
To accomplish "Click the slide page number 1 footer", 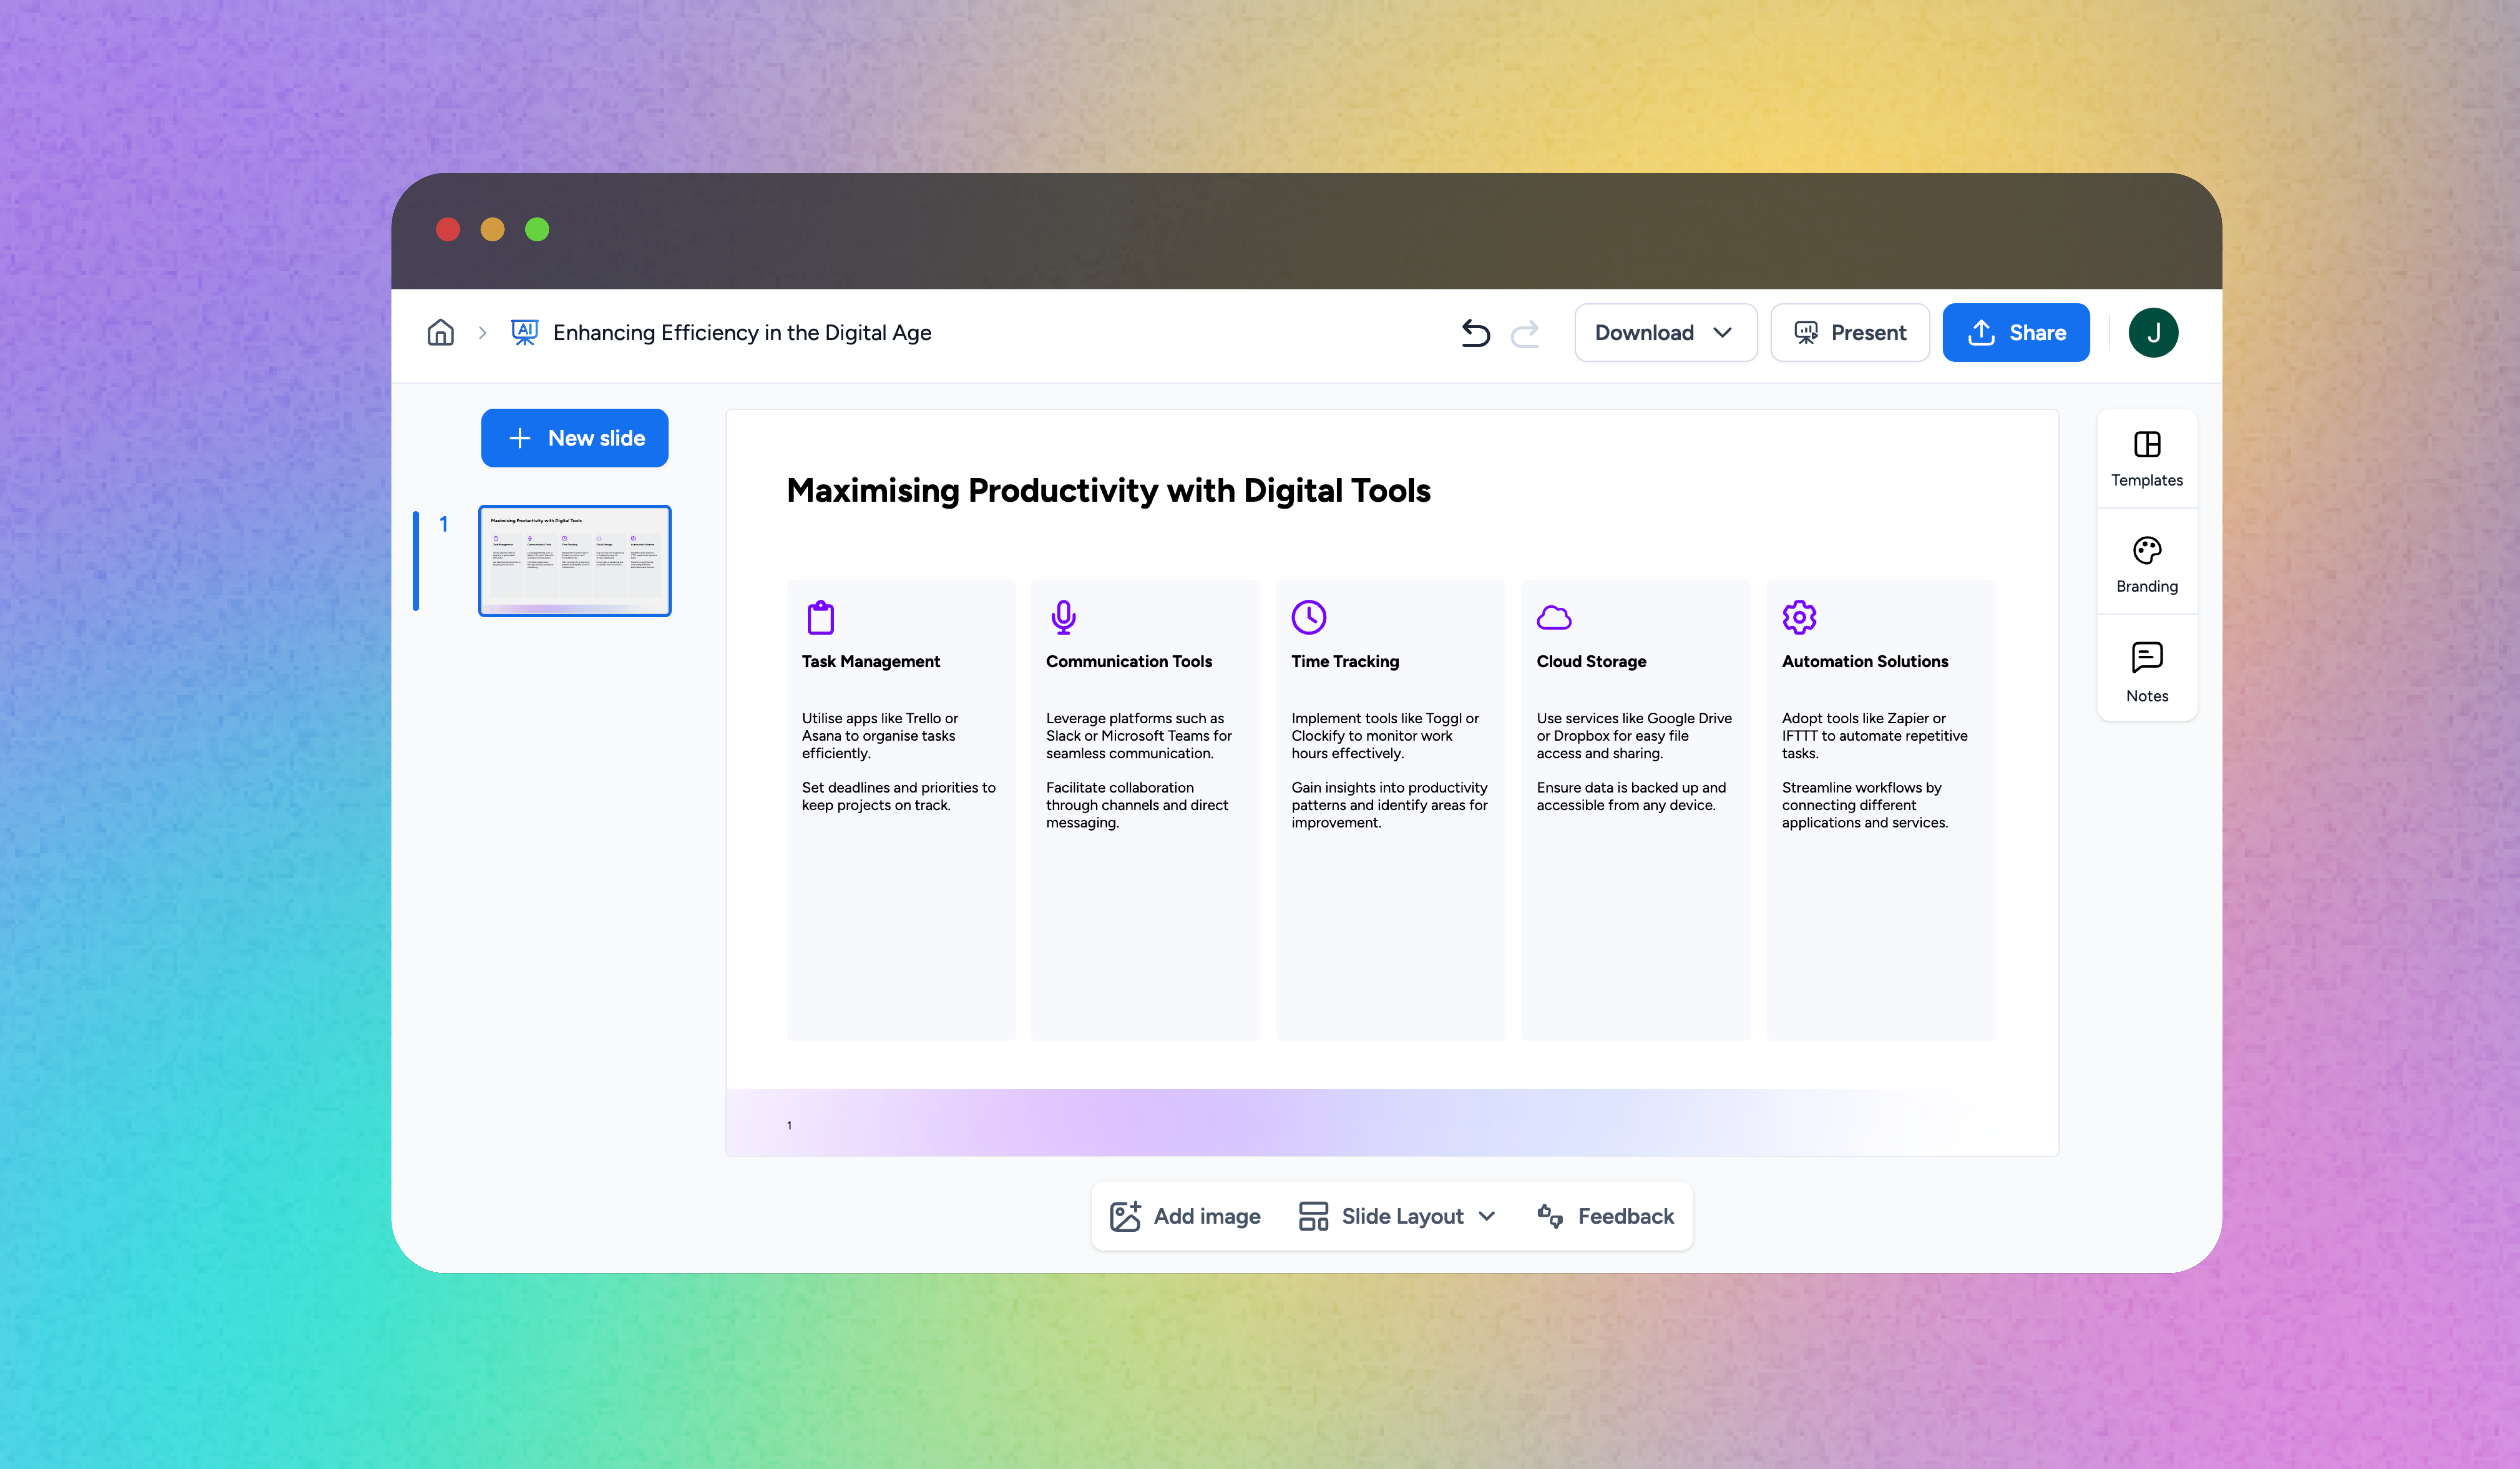I will 789,1126.
